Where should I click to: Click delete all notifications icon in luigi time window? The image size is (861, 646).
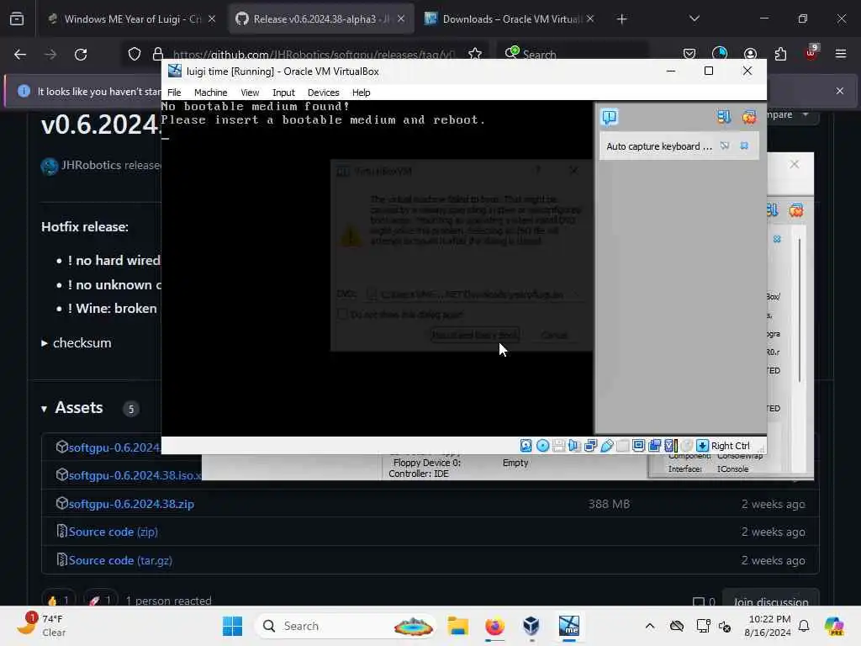point(749,116)
